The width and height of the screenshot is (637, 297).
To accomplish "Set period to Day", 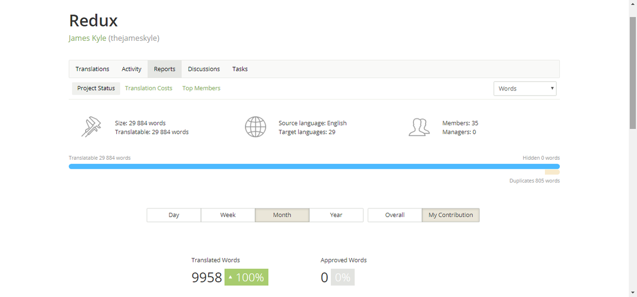I will (174, 215).
